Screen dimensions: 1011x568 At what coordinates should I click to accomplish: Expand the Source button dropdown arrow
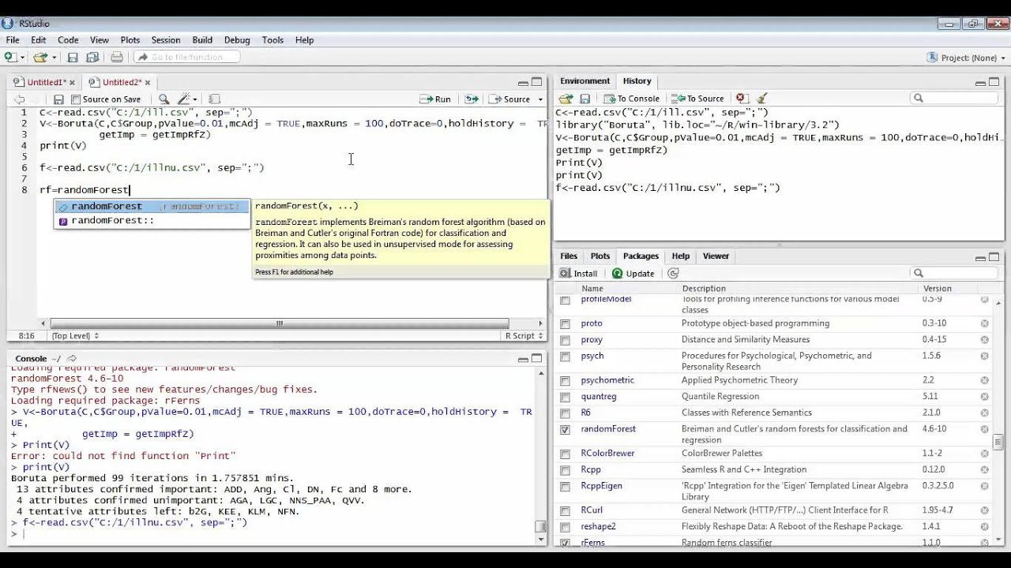(x=540, y=99)
